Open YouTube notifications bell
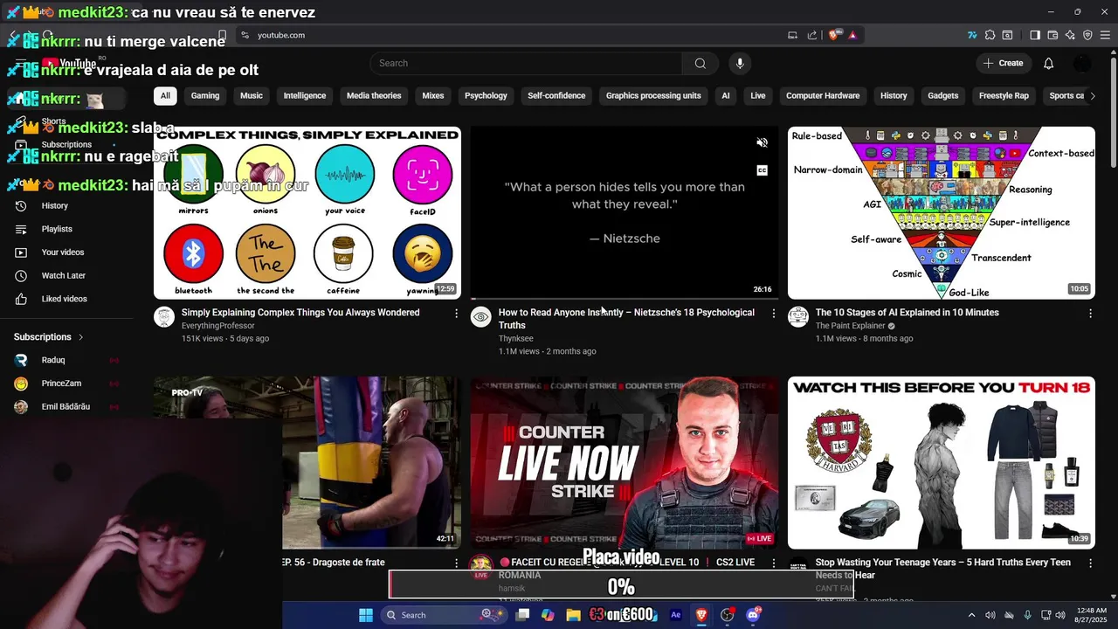 coord(1048,63)
